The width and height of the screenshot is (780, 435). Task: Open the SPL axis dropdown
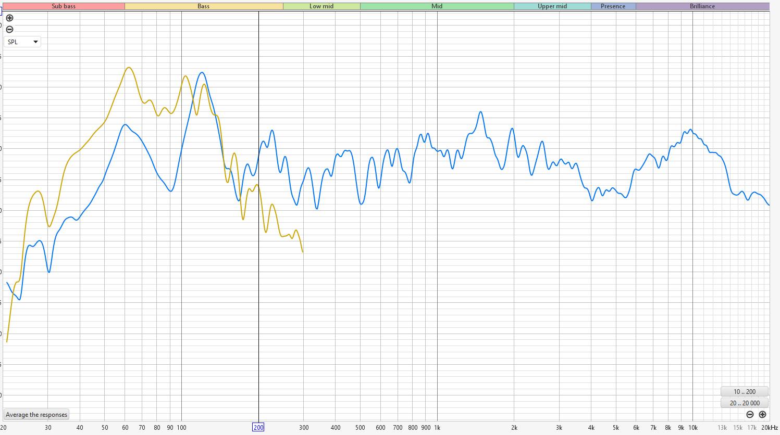click(22, 42)
